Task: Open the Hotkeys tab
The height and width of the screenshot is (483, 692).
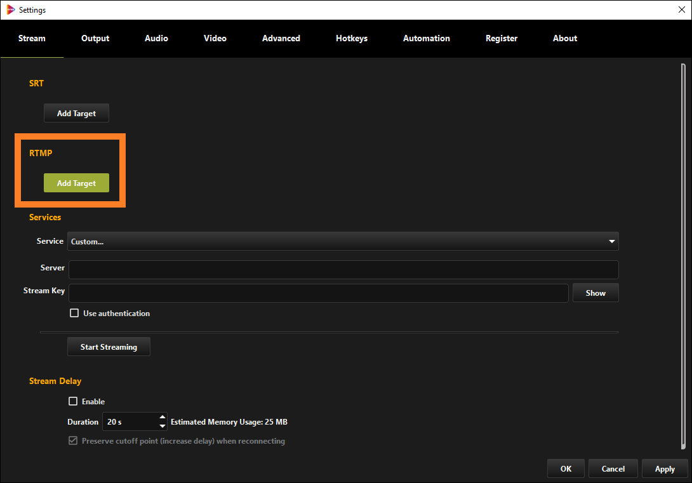Action: tap(352, 38)
